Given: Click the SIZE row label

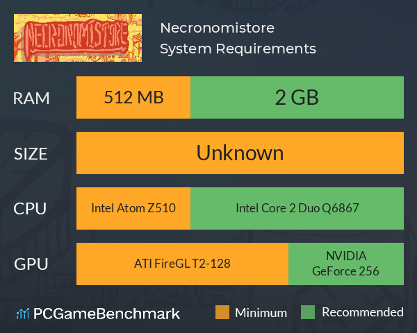Looking at the screenshot, I should [x=31, y=154].
